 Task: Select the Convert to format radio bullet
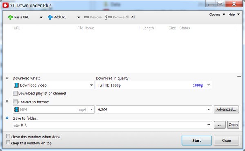click(7, 101)
